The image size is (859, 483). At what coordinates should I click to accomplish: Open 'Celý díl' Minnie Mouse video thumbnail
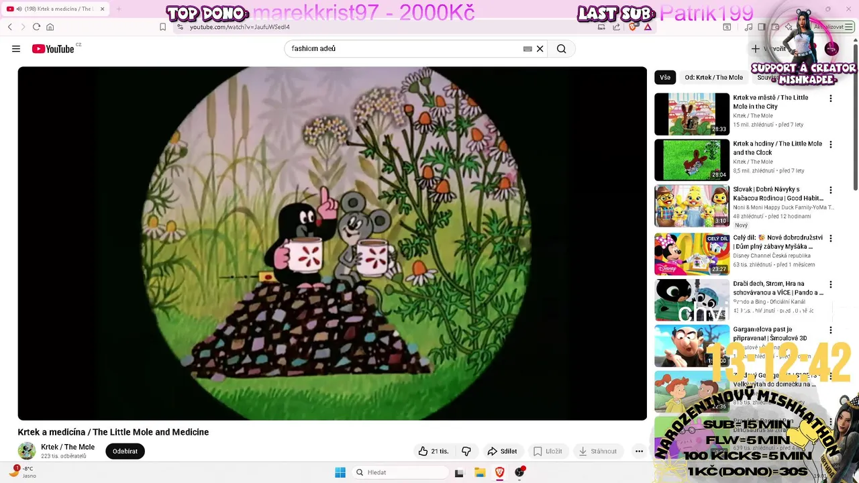click(x=692, y=254)
